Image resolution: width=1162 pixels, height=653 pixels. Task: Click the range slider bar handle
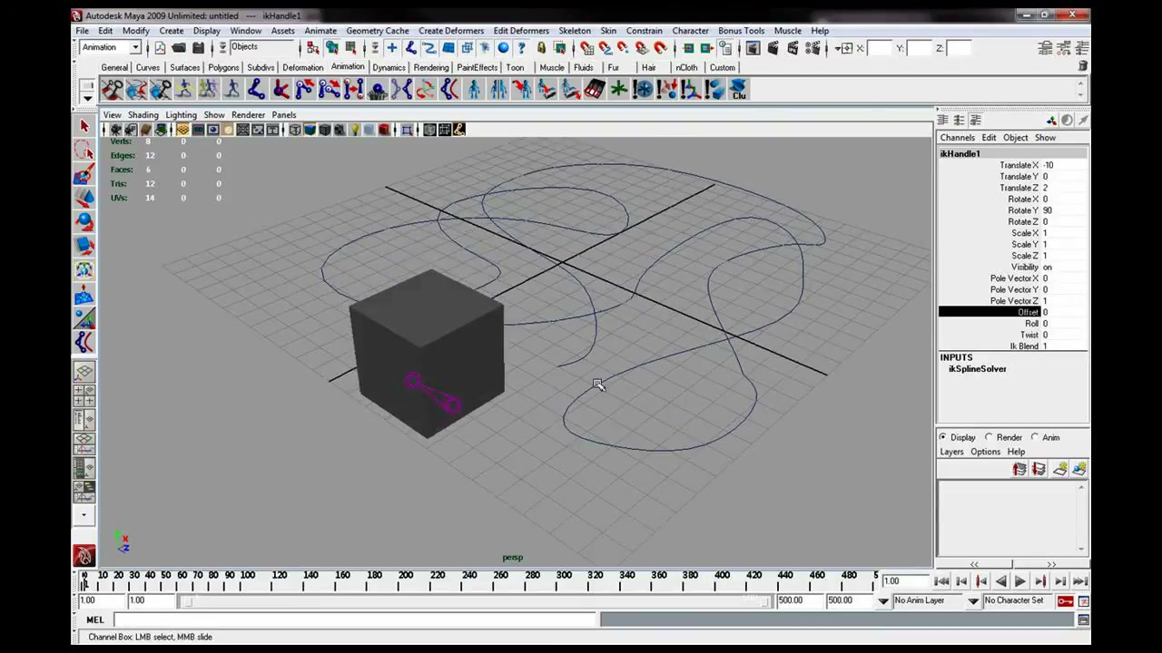[x=189, y=601]
